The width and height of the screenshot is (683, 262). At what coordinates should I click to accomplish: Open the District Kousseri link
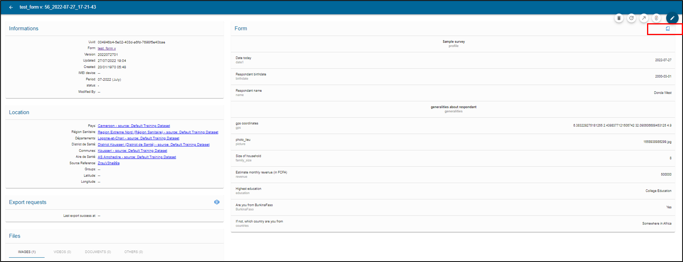[154, 145]
